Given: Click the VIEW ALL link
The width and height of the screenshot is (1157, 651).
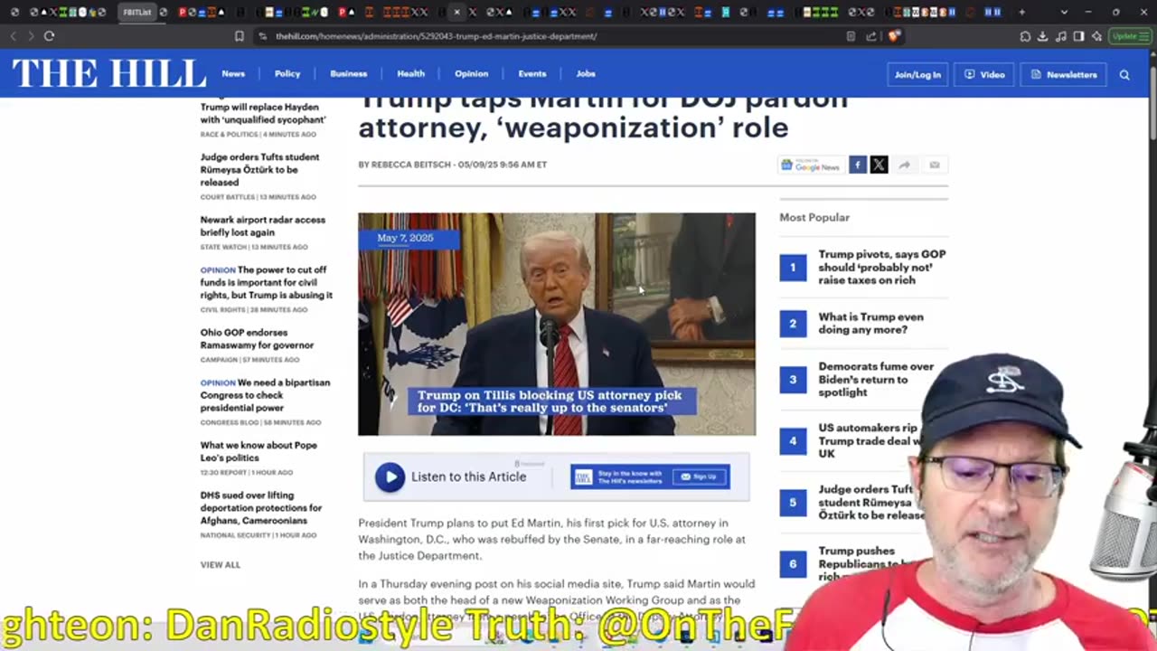Looking at the screenshot, I should (x=221, y=565).
